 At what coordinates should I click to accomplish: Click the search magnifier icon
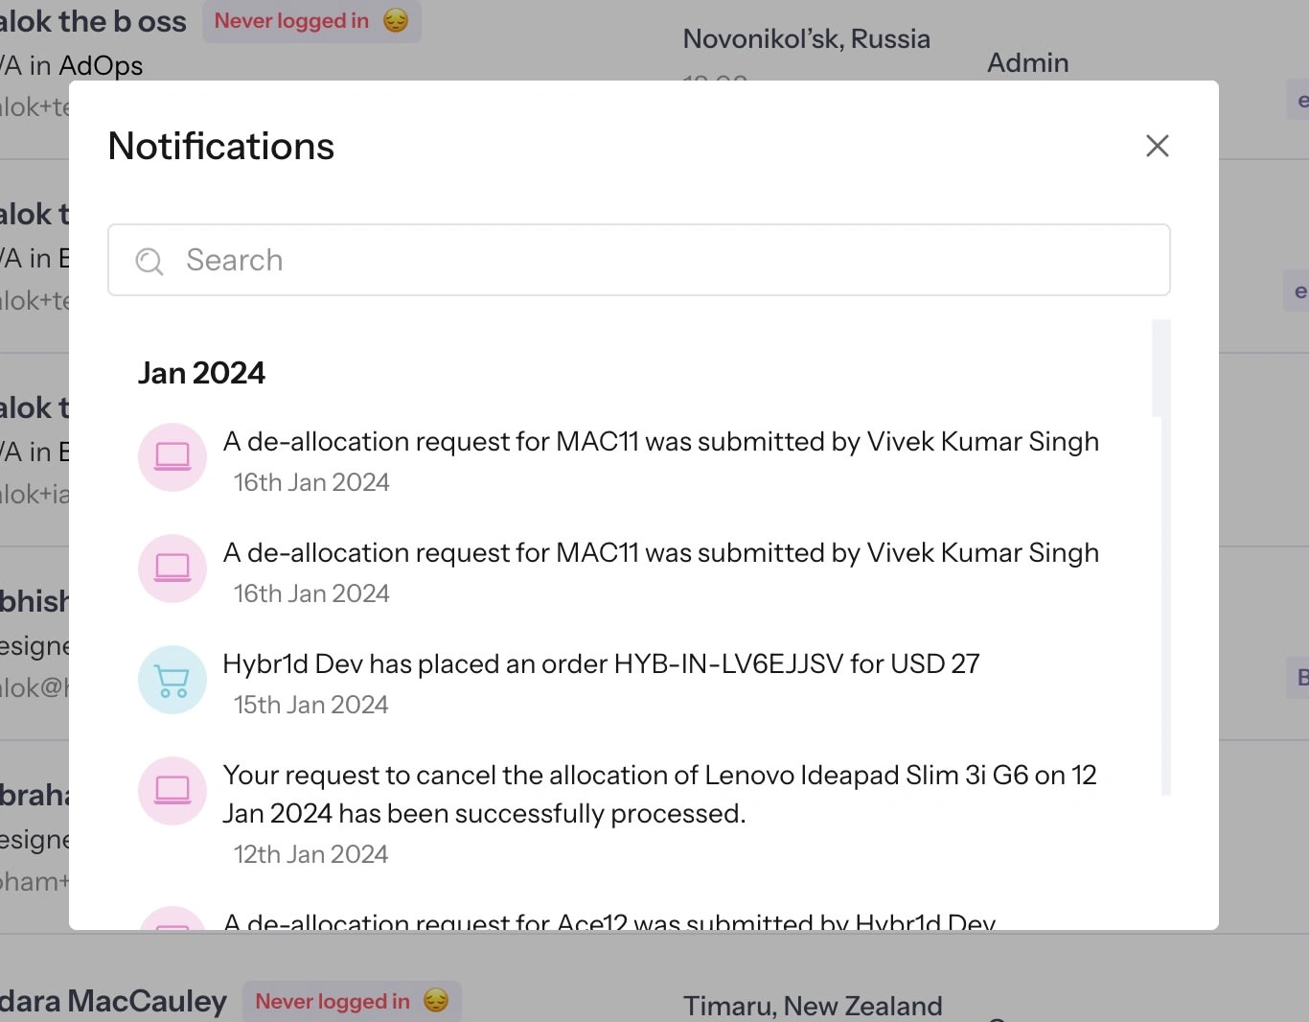click(x=149, y=261)
